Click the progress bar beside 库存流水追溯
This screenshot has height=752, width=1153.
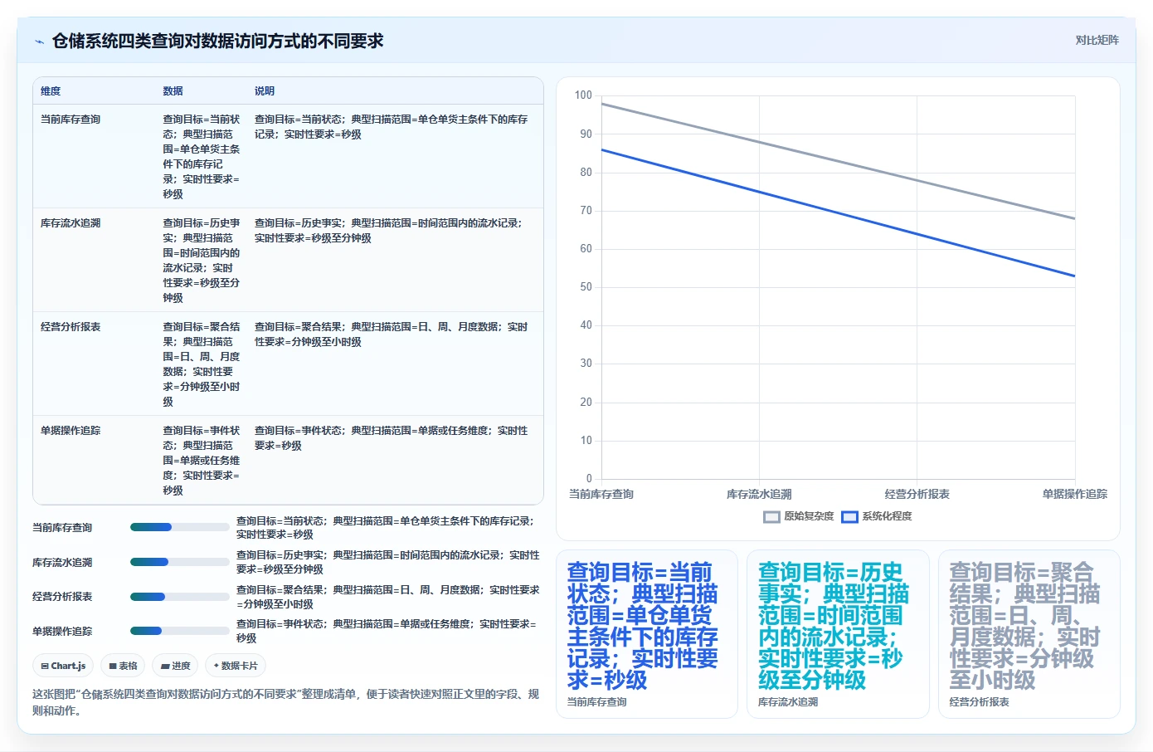[180, 562]
